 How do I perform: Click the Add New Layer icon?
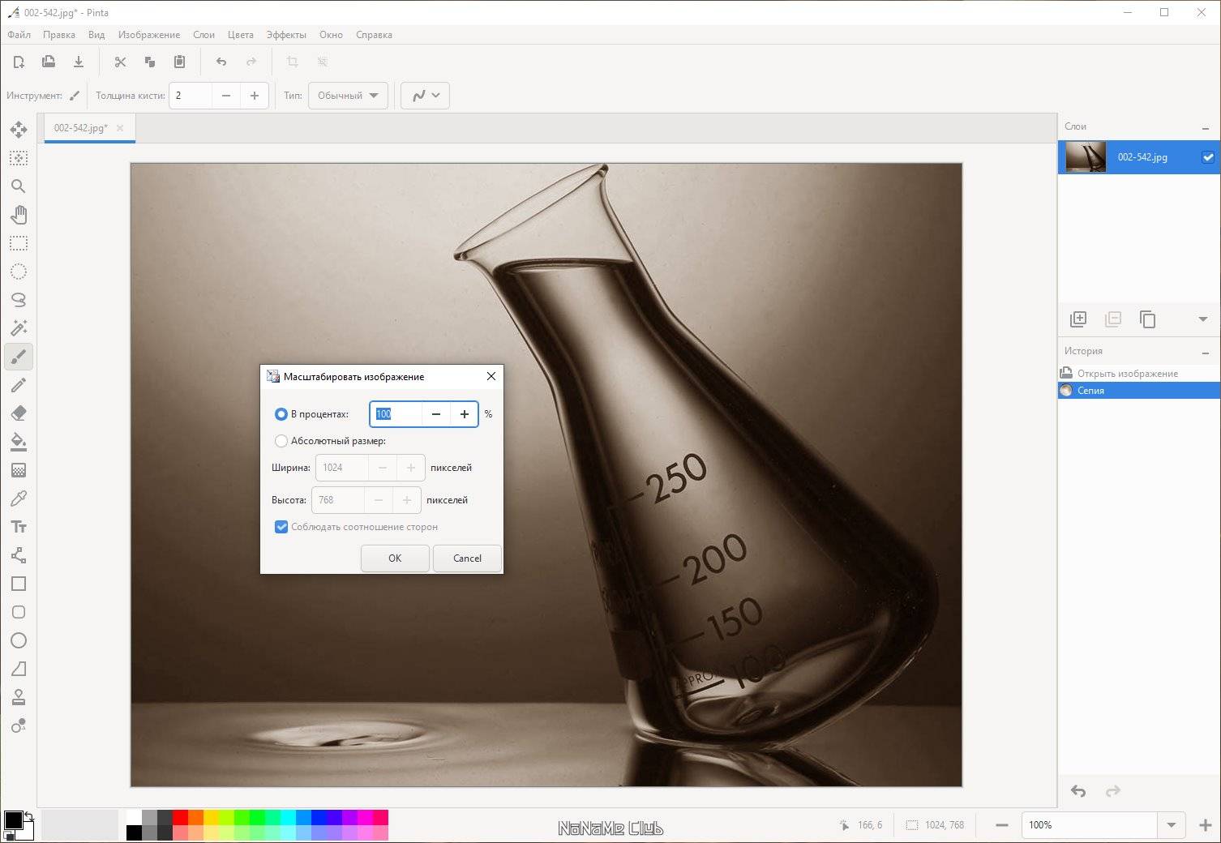pos(1078,319)
